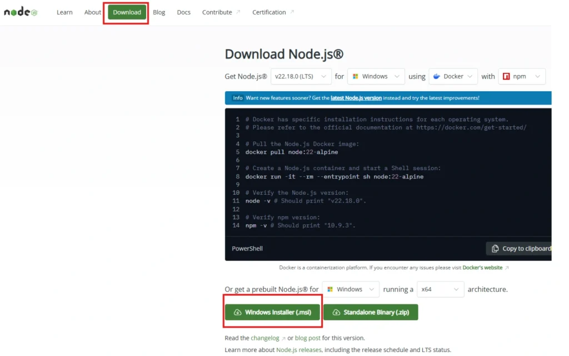The image size is (569, 356).
Task: Open the About nav item
Action: (x=93, y=12)
